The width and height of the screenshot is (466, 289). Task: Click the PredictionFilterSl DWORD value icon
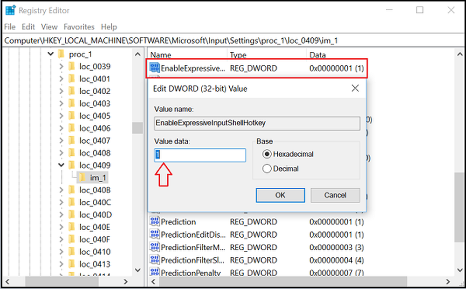pyautogui.click(x=155, y=260)
